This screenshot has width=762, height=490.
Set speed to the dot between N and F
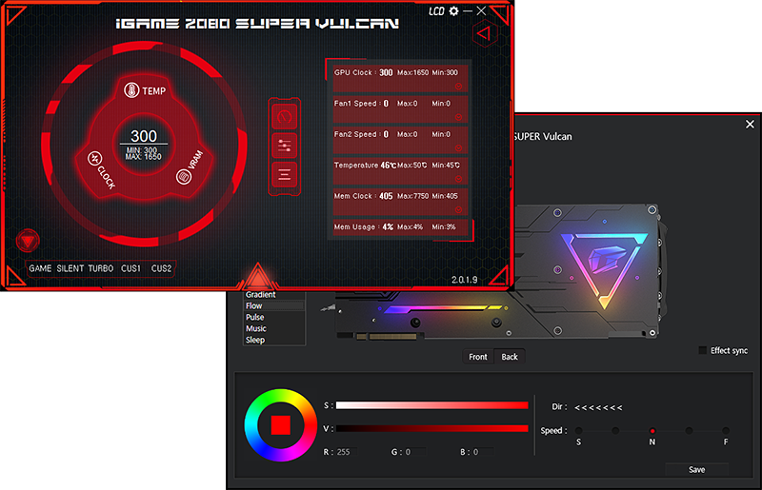tap(689, 431)
